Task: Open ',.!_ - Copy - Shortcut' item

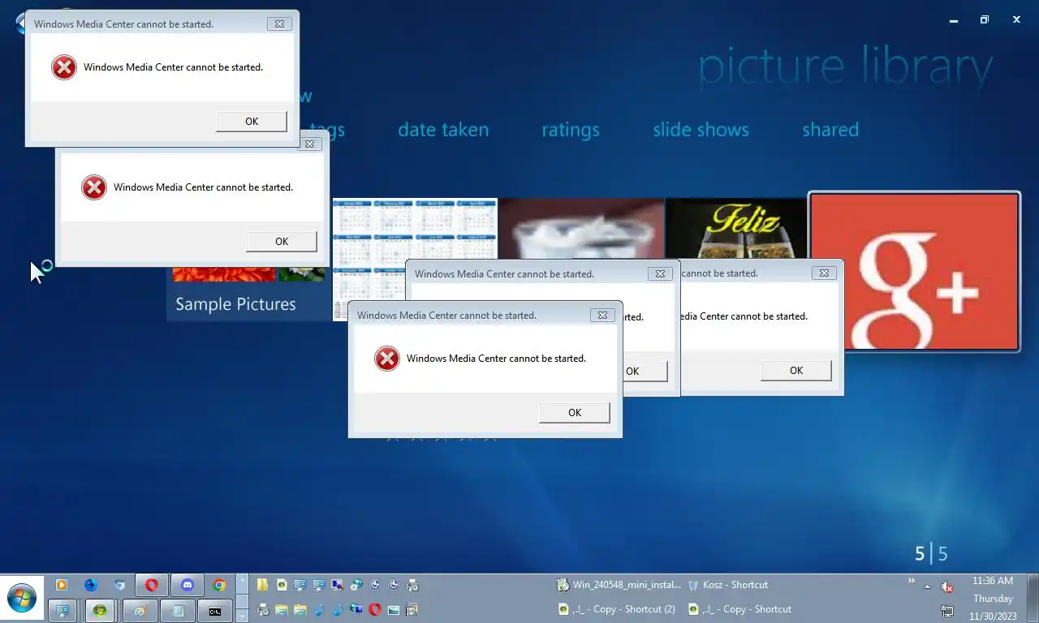Action: click(x=739, y=609)
